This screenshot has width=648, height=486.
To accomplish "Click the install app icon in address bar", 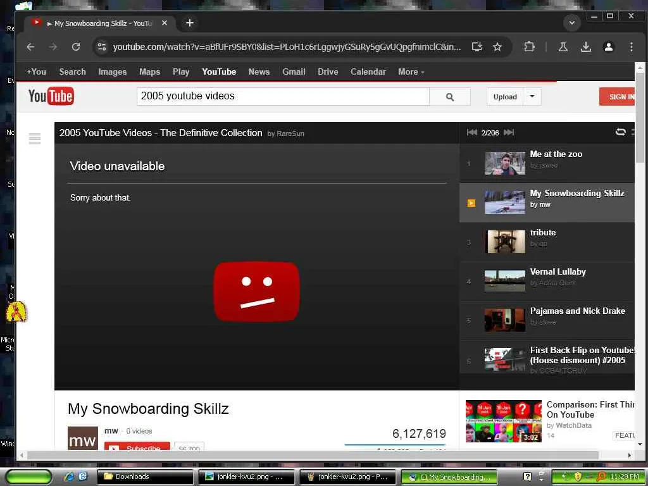I will 477,47.
